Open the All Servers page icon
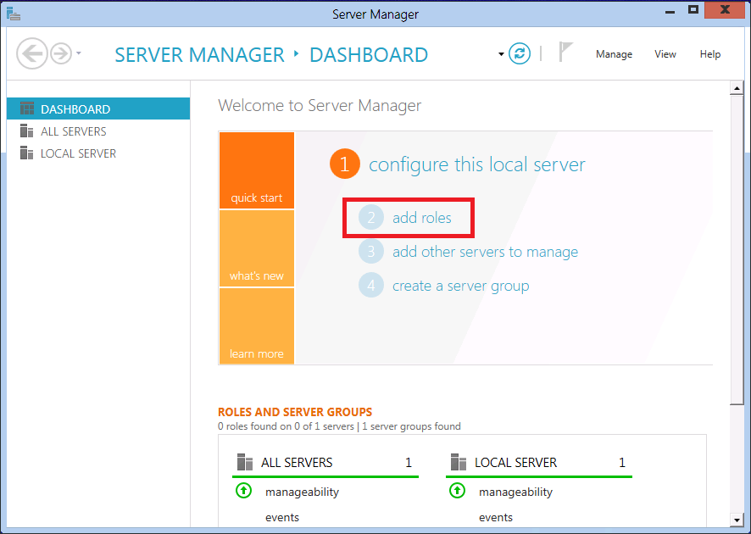Image resolution: width=751 pixels, height=534 pixels. point(26,131)
